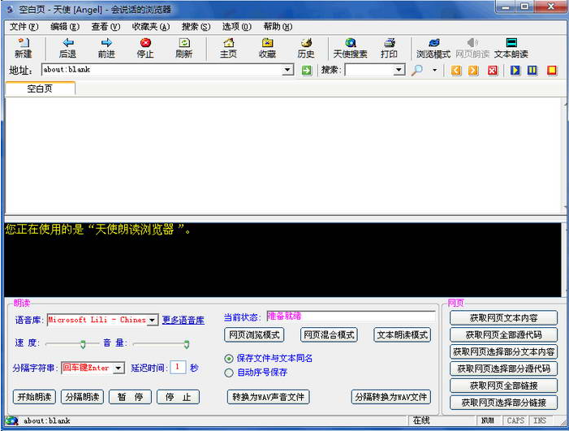The width and height of the screenshot is (569, 431).
Task: Click the orange previous-tab arrow icon
Action: tap(456, 70)
